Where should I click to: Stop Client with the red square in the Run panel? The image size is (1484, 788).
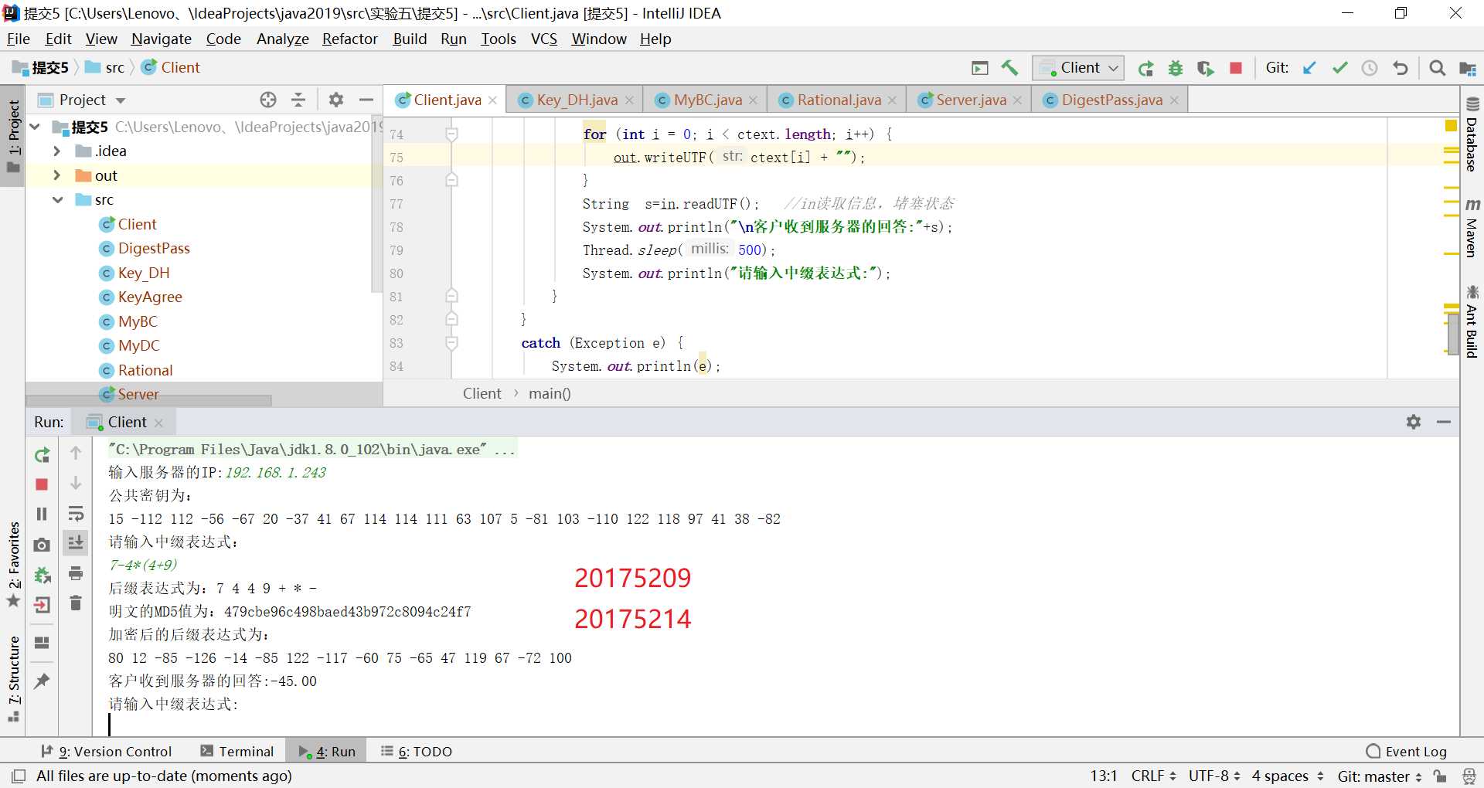[x=43, y=484]
